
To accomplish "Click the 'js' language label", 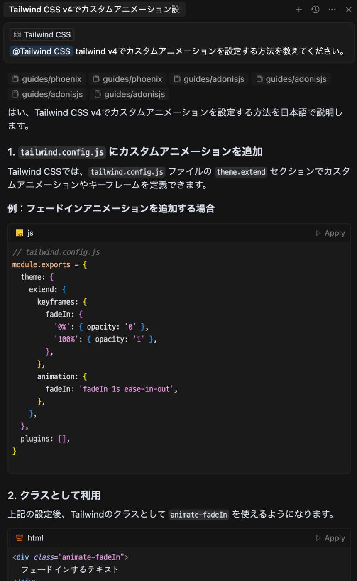I will (30, 233).
